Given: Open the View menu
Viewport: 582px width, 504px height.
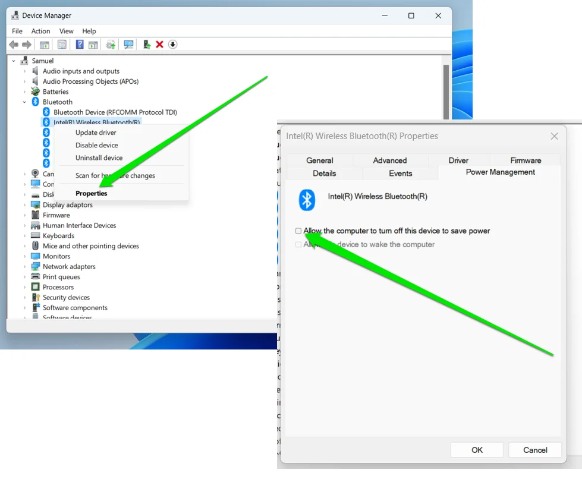Looking at the screenshot, I should (x=67, y=31).
